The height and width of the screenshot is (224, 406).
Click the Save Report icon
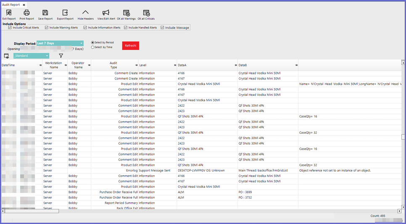[x=45, y=13]
